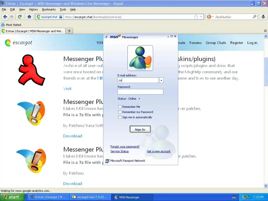The image size is (268, 201).
Task: Open the Edit menu
Action: pos(13,9)
